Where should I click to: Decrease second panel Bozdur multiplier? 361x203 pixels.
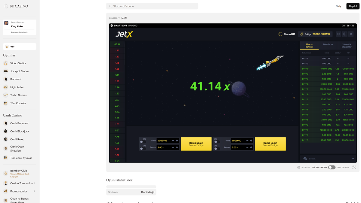247,147
